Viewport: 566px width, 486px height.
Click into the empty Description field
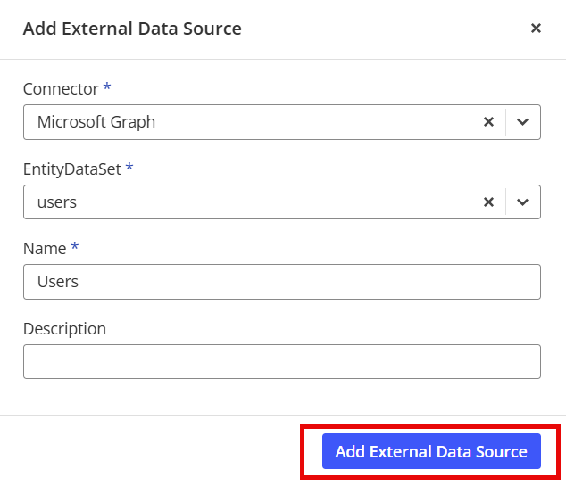(281, 361)
